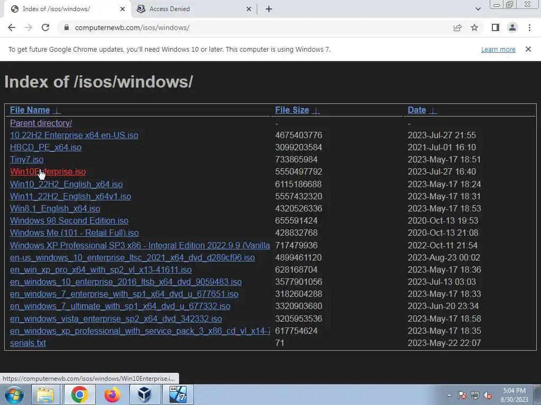Sort the listing by Date
The width and height of the screenshot is (541, 405).
(422, 110)
